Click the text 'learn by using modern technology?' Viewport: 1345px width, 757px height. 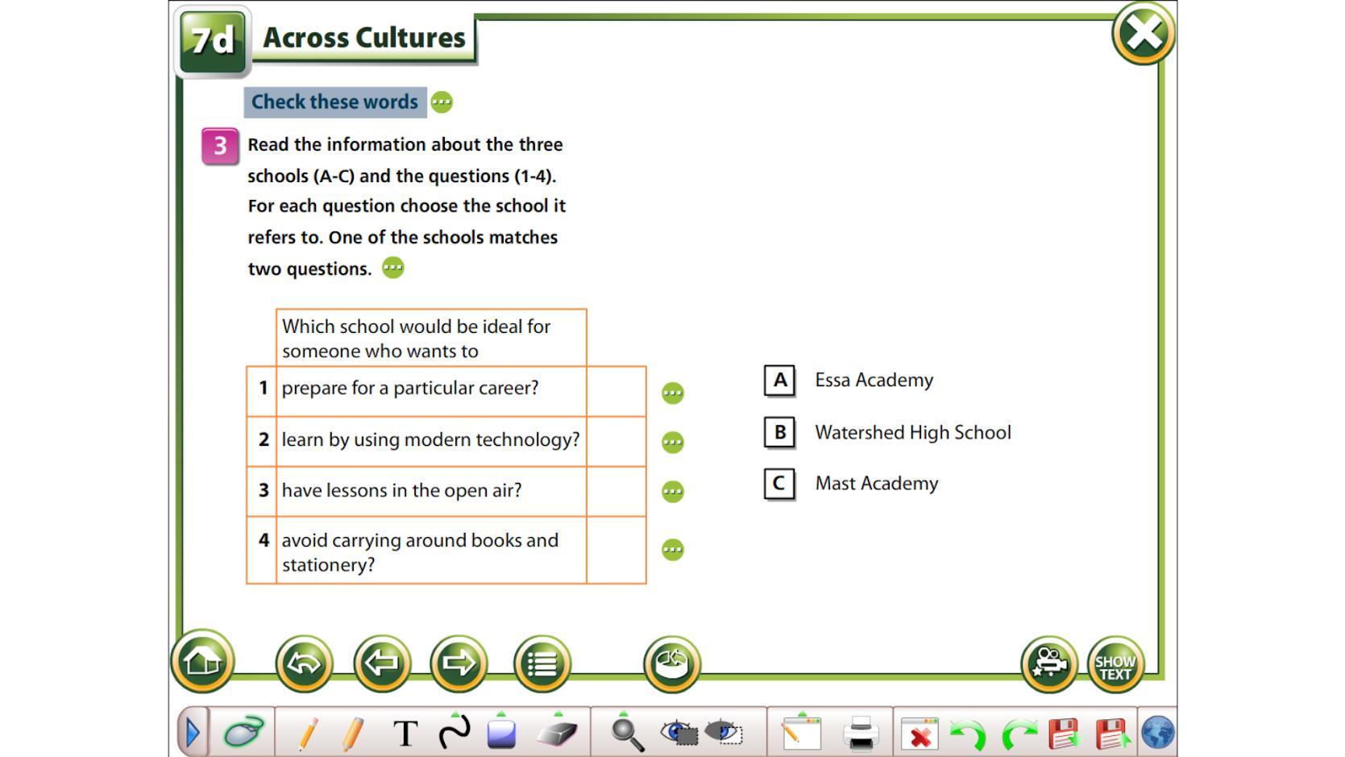(430, 439)
